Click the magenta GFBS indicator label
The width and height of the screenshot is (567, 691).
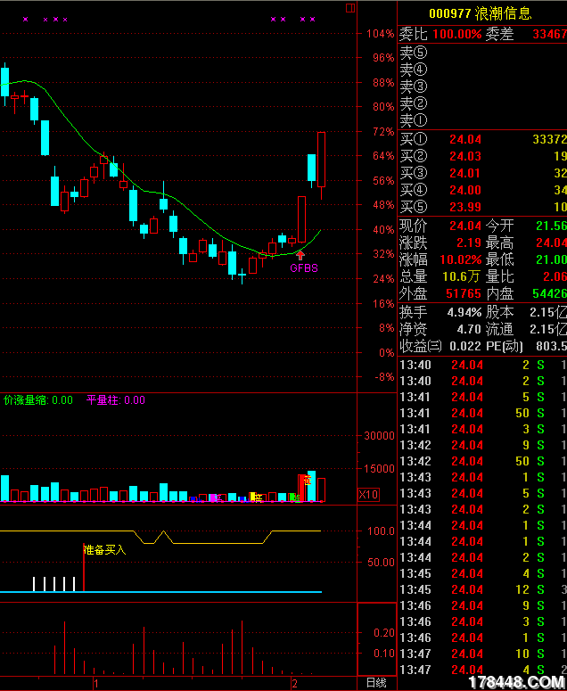pos(303,267)
